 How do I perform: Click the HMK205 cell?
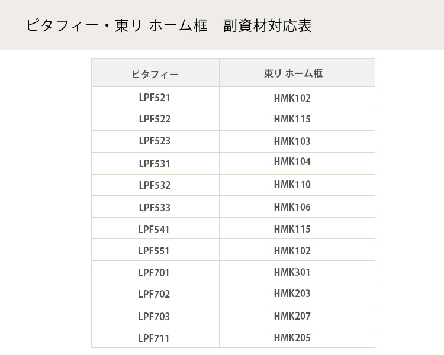(x=292, y=338)
